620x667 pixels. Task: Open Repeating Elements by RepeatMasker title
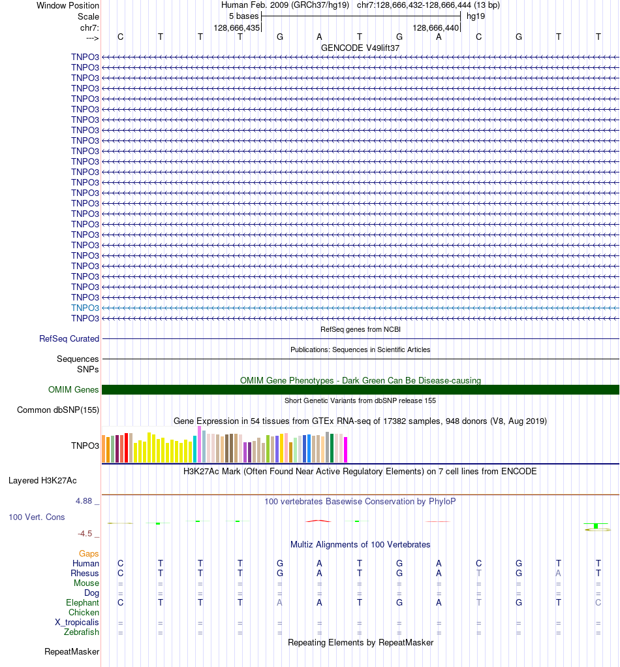click(x=360, y=642)
